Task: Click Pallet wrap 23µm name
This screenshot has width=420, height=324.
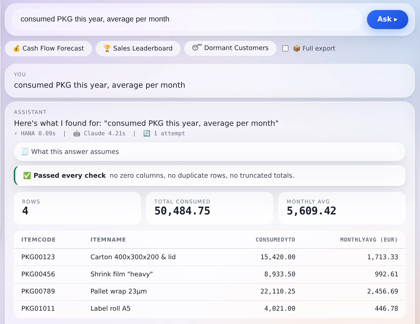Action: coord(118,291)
